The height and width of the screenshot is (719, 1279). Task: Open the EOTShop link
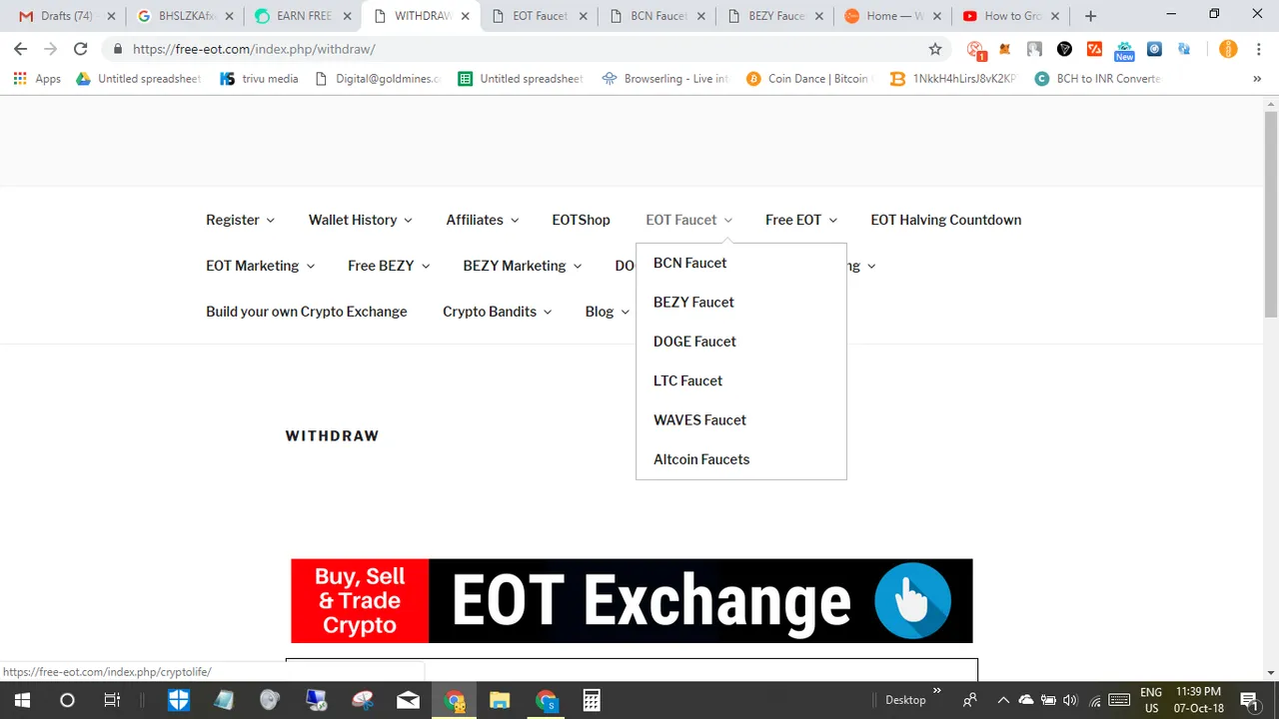coord(581,220)
